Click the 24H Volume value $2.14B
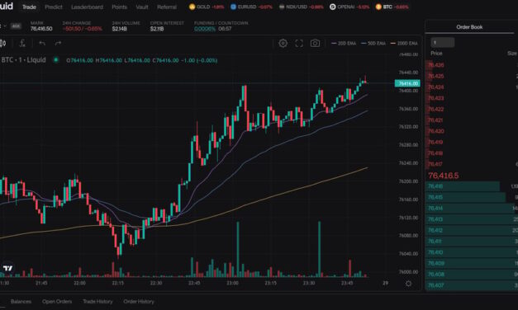This screenshot has width=518, height=310. 119,29
